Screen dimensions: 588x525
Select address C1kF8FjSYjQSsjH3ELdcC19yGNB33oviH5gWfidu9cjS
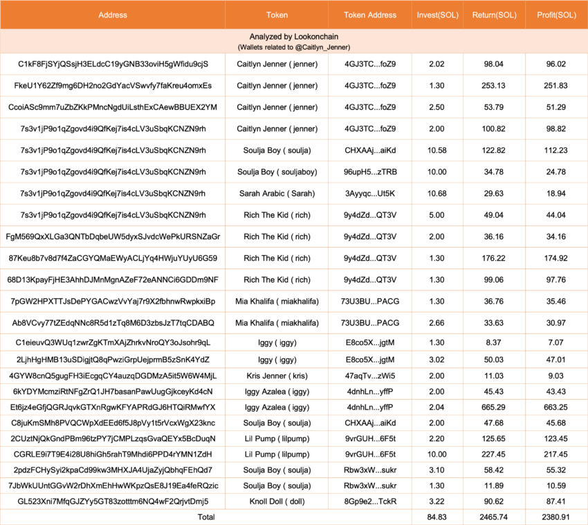[113, 64]
